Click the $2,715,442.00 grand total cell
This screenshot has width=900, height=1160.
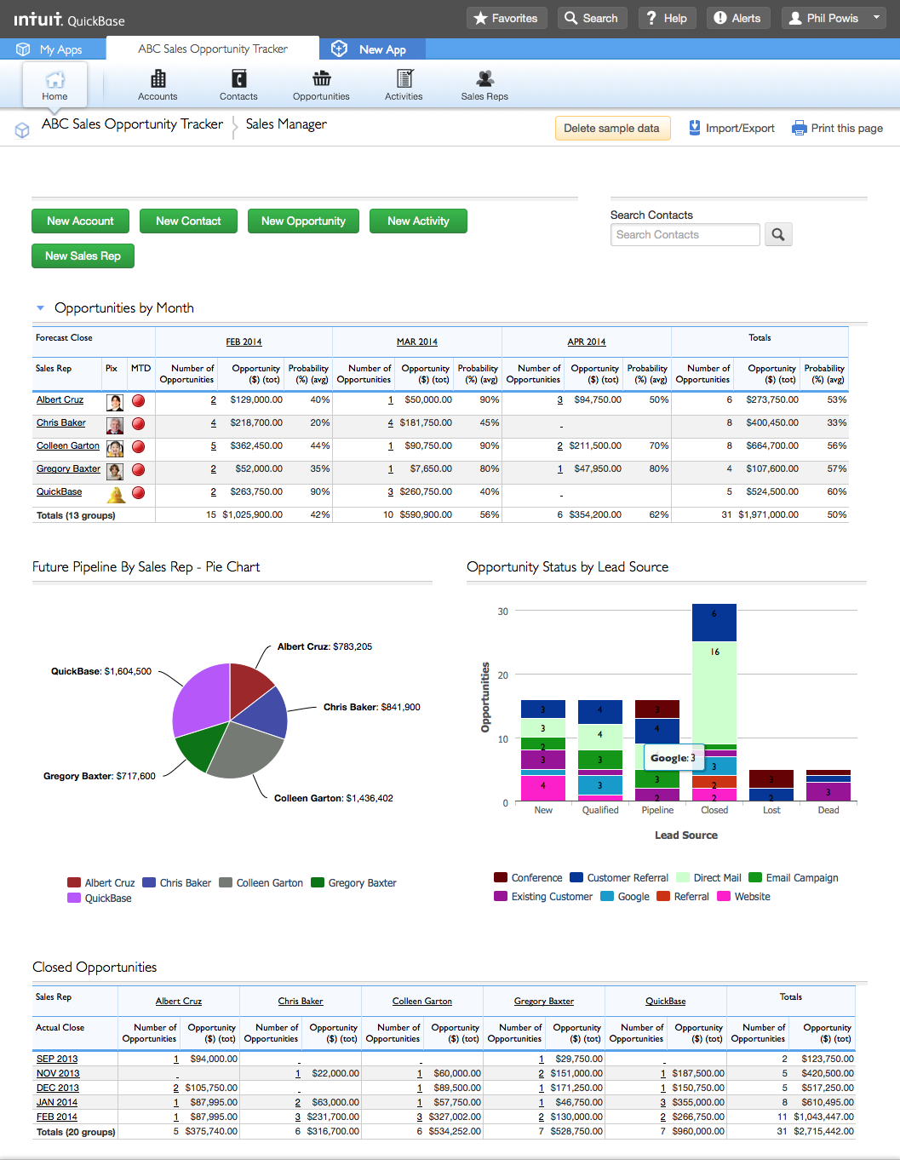pos(823,1131)
